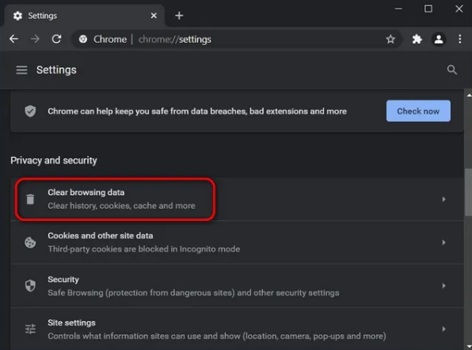Bookmark this page with the star icon

click(x=390, y=39)
